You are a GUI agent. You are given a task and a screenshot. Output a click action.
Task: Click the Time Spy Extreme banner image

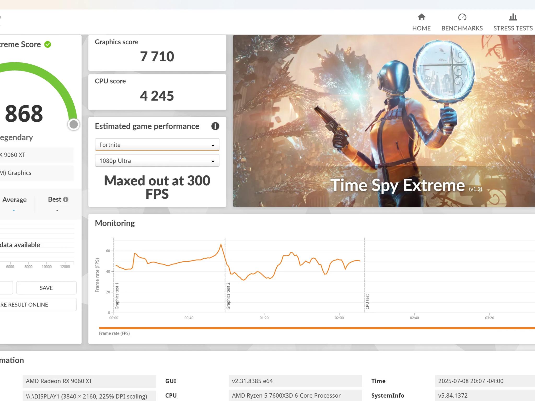coord(383,121)
